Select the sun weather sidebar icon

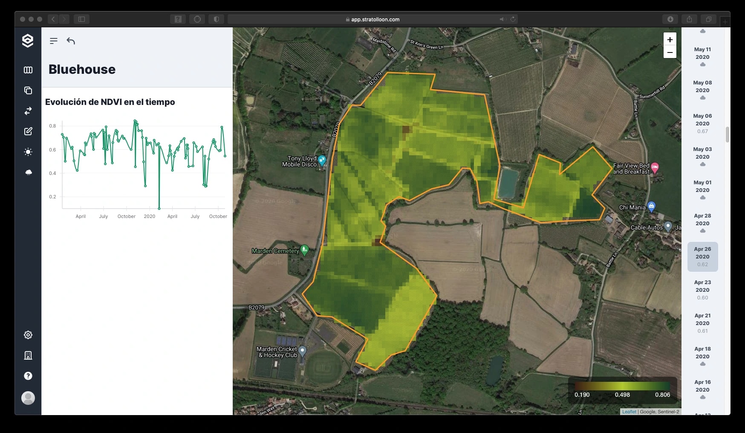pyautogui.click(x=28, y=152)
